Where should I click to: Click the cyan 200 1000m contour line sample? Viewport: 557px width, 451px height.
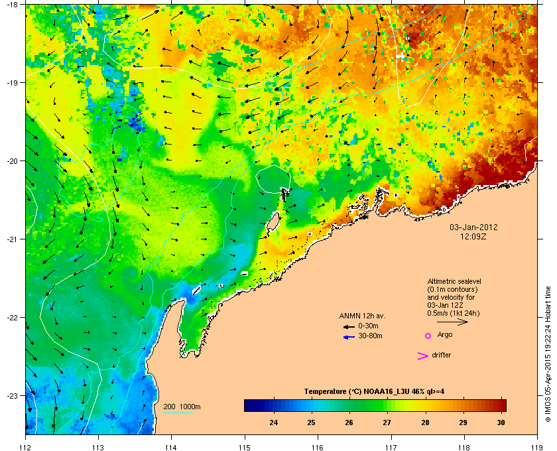point(178,413)
